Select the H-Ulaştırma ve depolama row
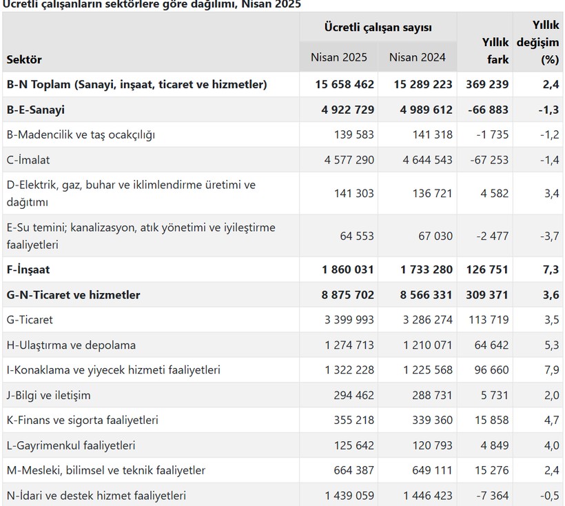565x506 pixels. click(x=282, y=345)
